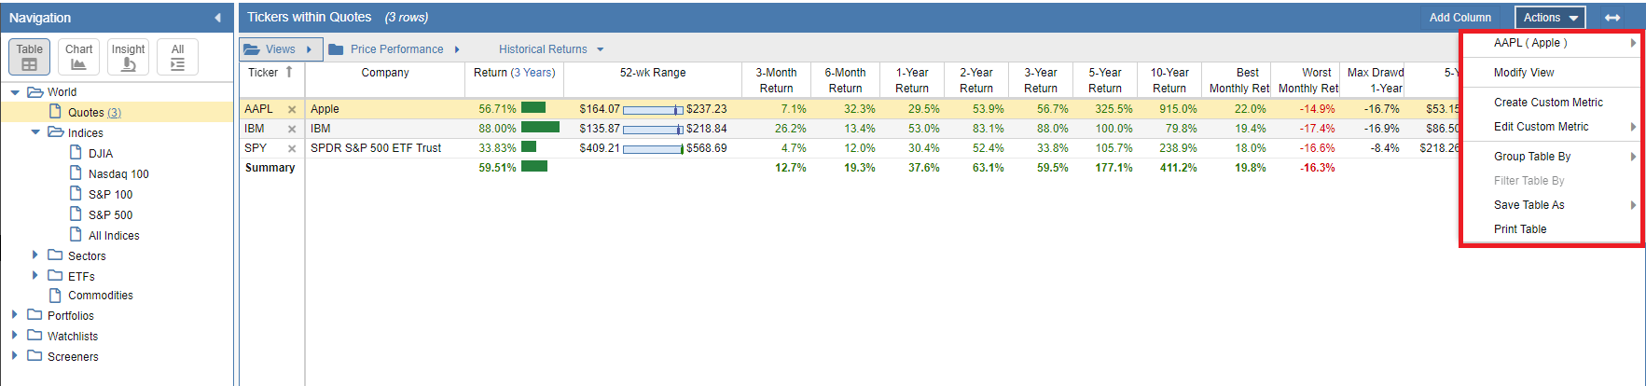This screenshot has height=386, width=1646.
Task: Click the IBM 52-week range bar
Action: click(x=653, y=130)
